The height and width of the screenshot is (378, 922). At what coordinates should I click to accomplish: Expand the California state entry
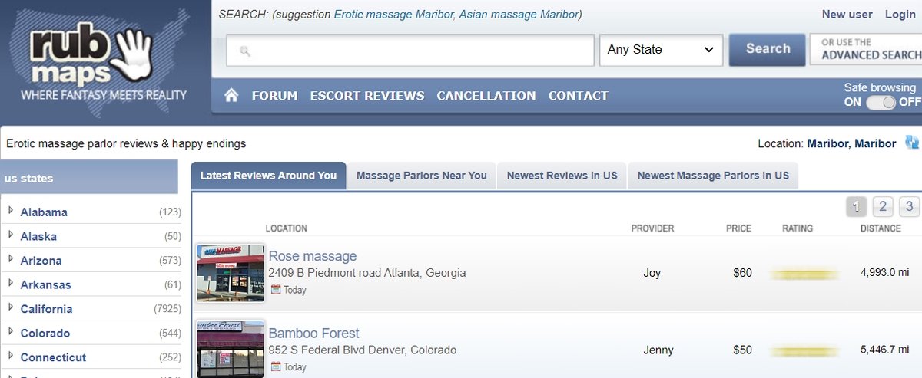[11, 308]
